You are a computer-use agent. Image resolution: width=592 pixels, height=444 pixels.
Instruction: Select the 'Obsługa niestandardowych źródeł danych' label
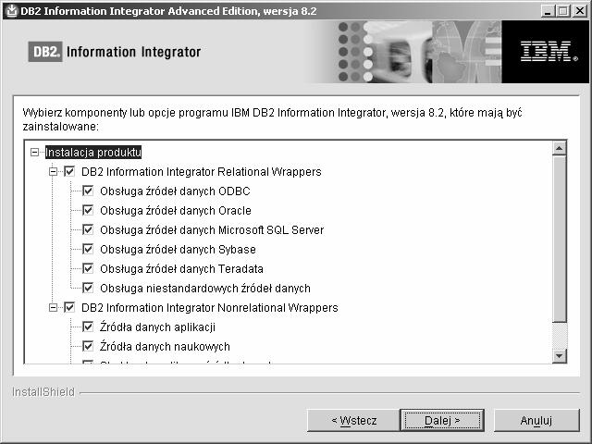click(205, 289)
